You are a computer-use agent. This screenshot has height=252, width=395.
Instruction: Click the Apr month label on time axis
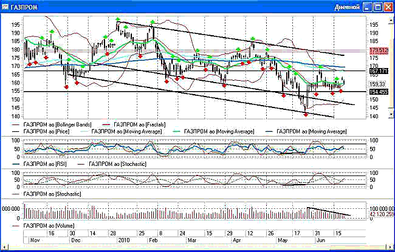[237, 240]
